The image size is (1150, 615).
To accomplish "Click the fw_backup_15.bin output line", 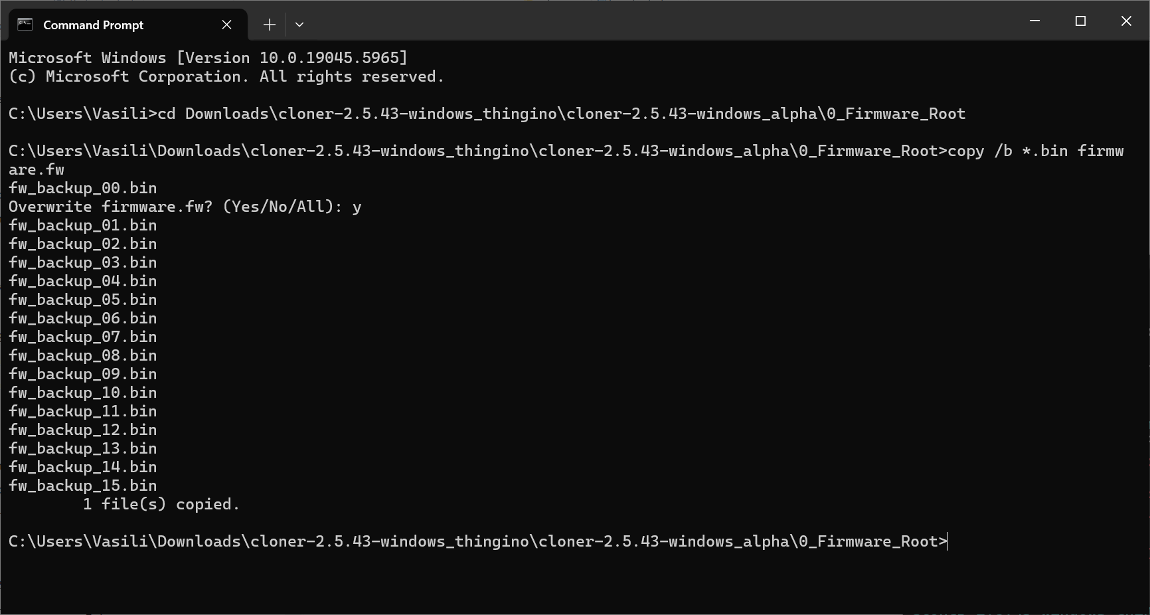I will click(83, 486).
